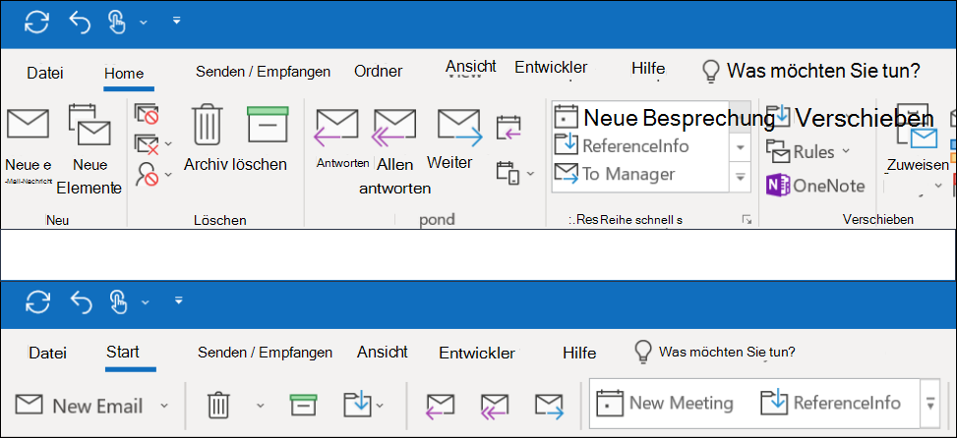Click the Clean Up envelope icon with red X
Screen dimensions: 957x438
[x=147, y=145]
